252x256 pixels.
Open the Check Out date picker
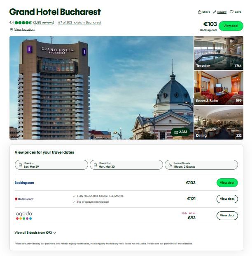point(126,165)
